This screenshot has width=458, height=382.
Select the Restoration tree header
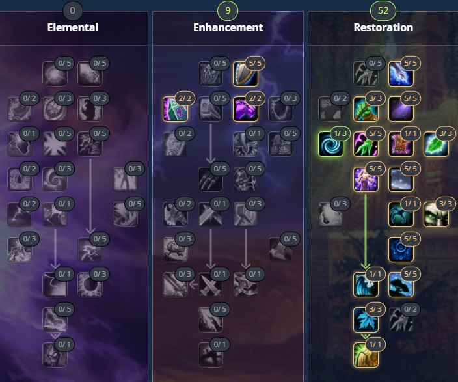tap(383, 27)
